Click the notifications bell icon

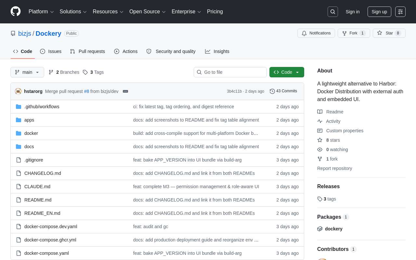pyautogui.click(x=304, y=33)
